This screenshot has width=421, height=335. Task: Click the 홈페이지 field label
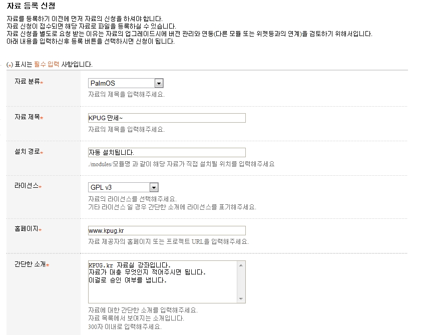28,229
